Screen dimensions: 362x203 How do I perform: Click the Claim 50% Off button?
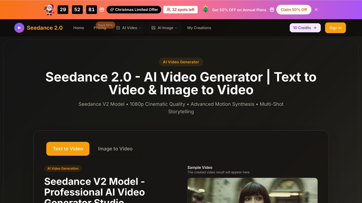[x=294, y=10]
